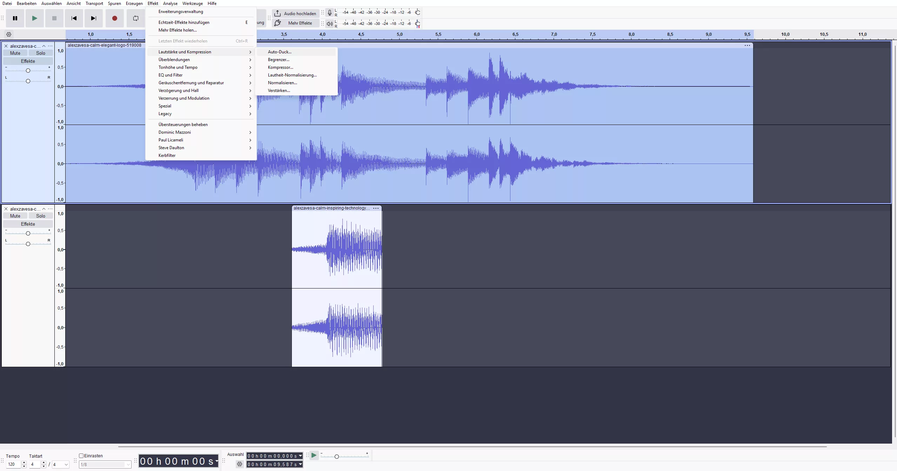Click the Mehr Effekte plug icon
This screenshot has height=471, width=897.
277,23
